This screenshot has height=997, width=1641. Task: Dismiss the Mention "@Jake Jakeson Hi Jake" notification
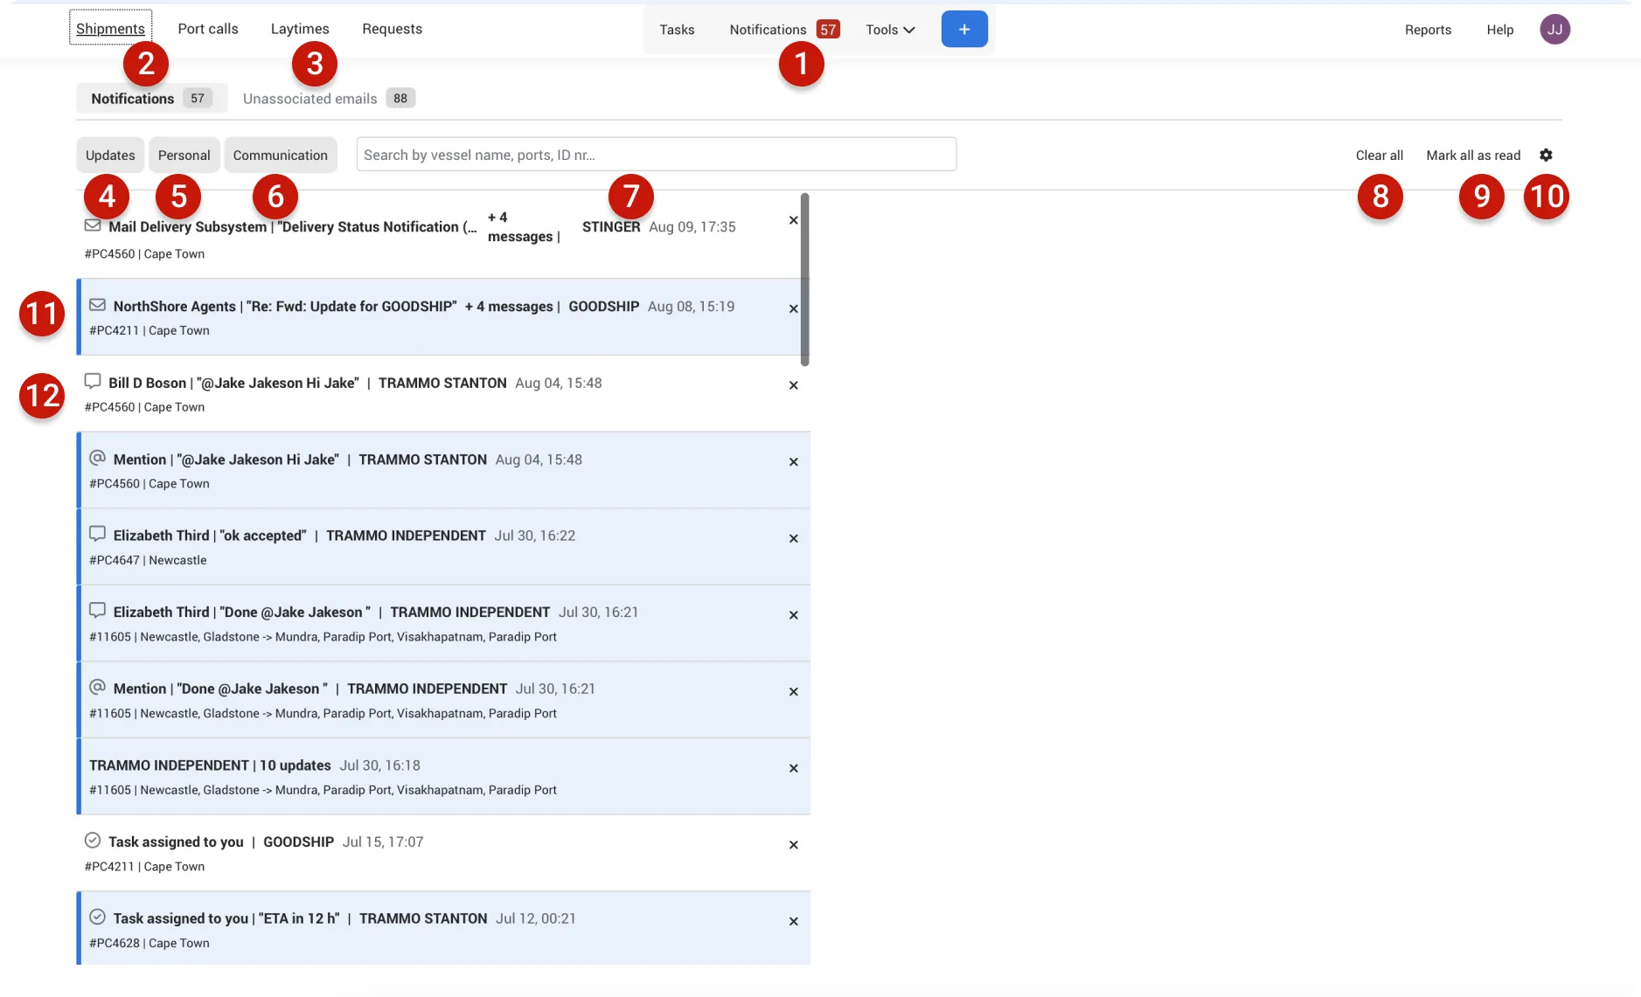pyautogui.click(x=793, y=462)
